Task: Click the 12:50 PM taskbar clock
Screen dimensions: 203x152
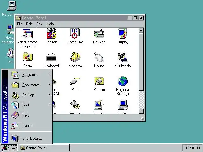Action: [193, 148]
